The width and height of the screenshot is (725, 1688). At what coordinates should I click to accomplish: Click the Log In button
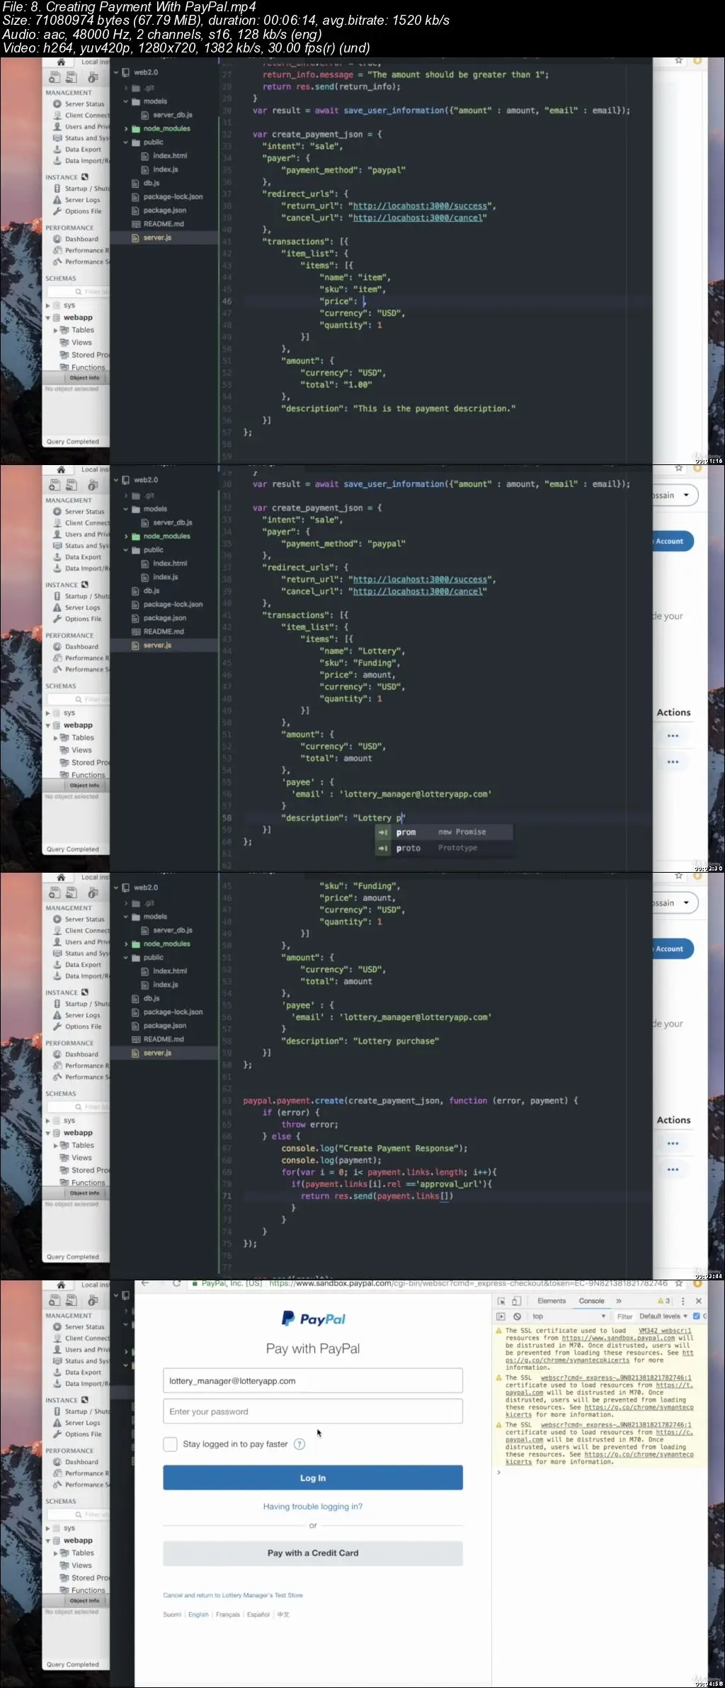coord(313,1478)
